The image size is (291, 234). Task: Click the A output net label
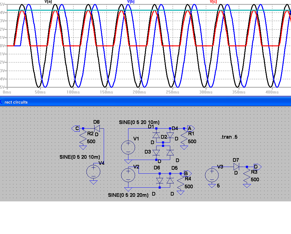coord(191,128)
